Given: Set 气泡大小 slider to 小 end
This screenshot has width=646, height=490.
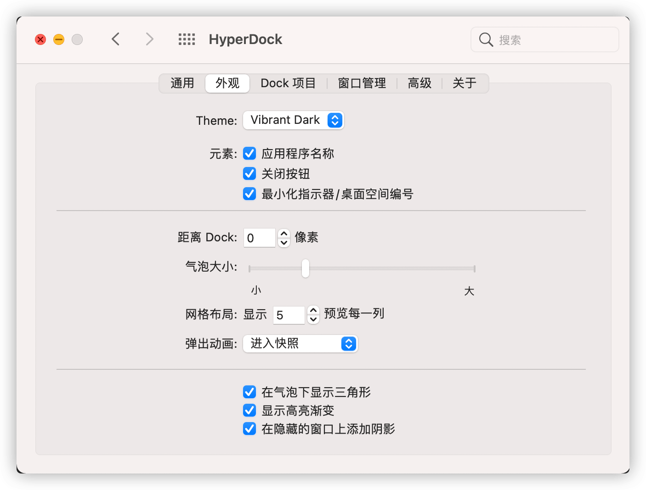Looking at the screenshot, I should (249, 268).
